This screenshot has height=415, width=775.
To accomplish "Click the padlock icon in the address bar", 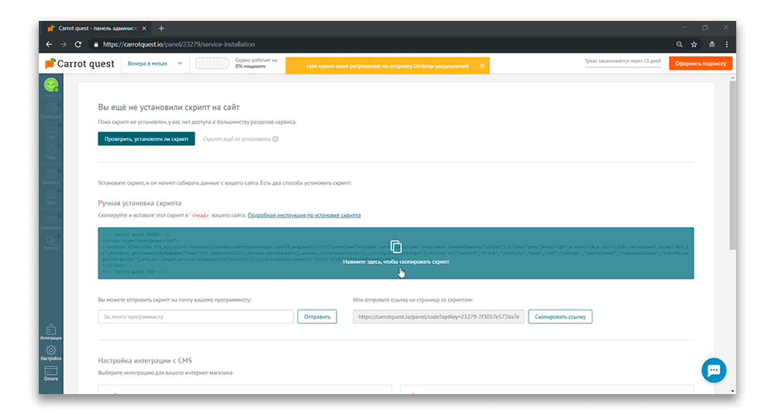I will pyautogui.click(x=96, y=44).
